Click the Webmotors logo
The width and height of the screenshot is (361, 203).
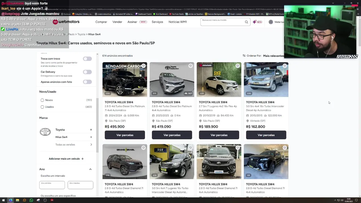66,22
